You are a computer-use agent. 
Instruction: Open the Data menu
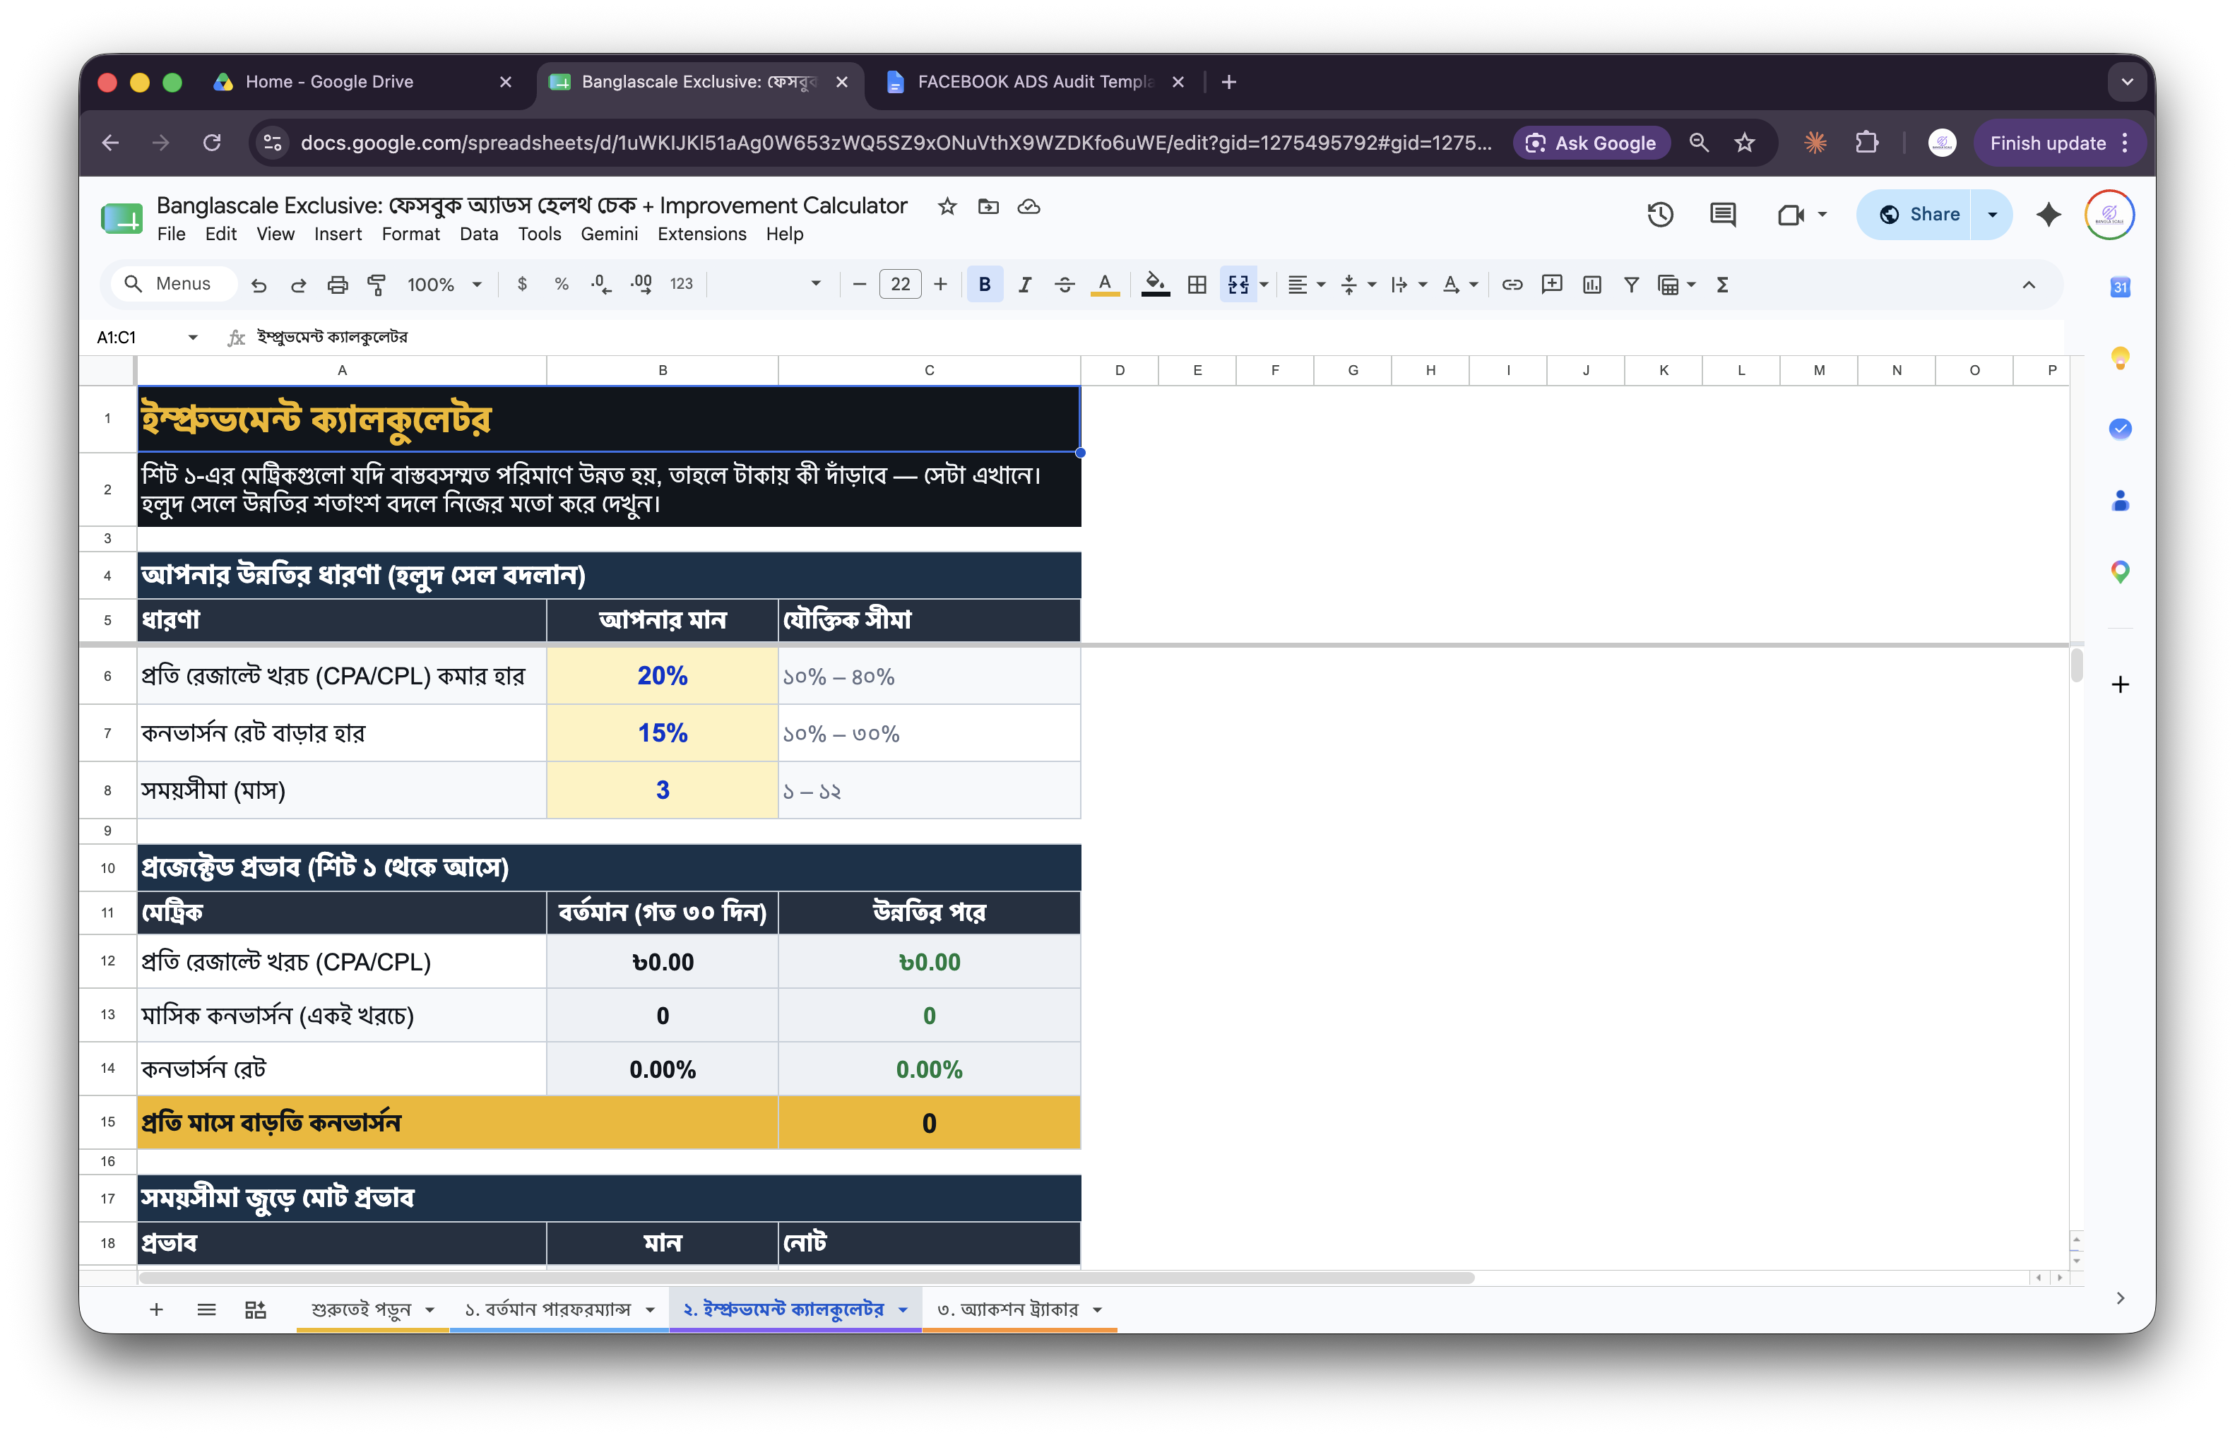pos(478,234)
